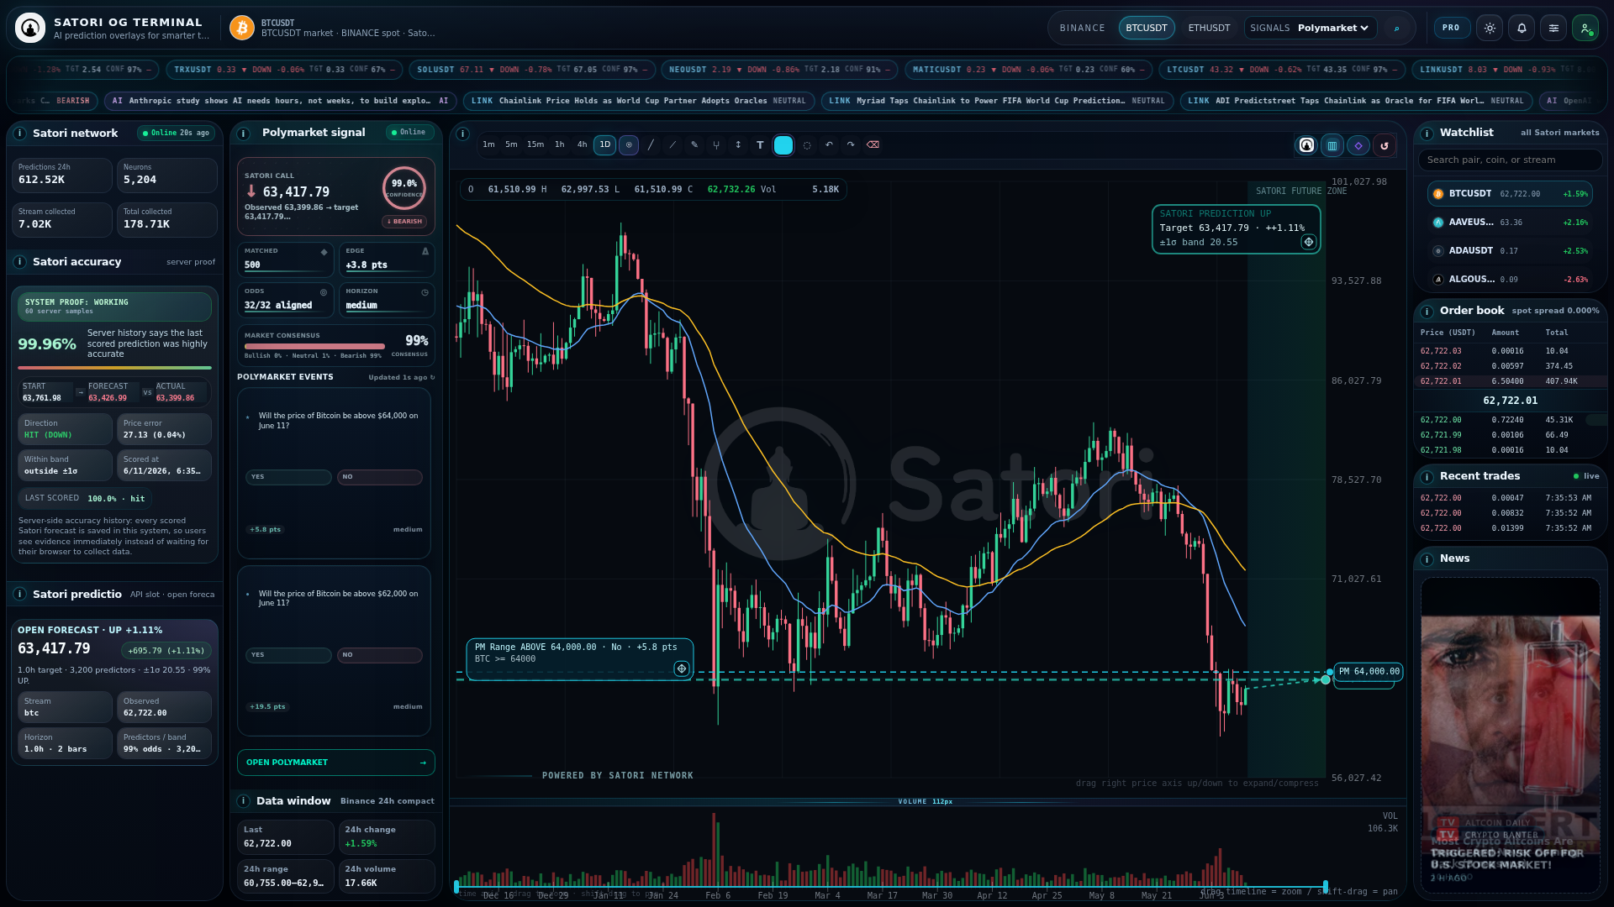Clear drawings with red erase icon
Image resolution: width=1614 pixels, height=907 pixels.
(873, 144)
